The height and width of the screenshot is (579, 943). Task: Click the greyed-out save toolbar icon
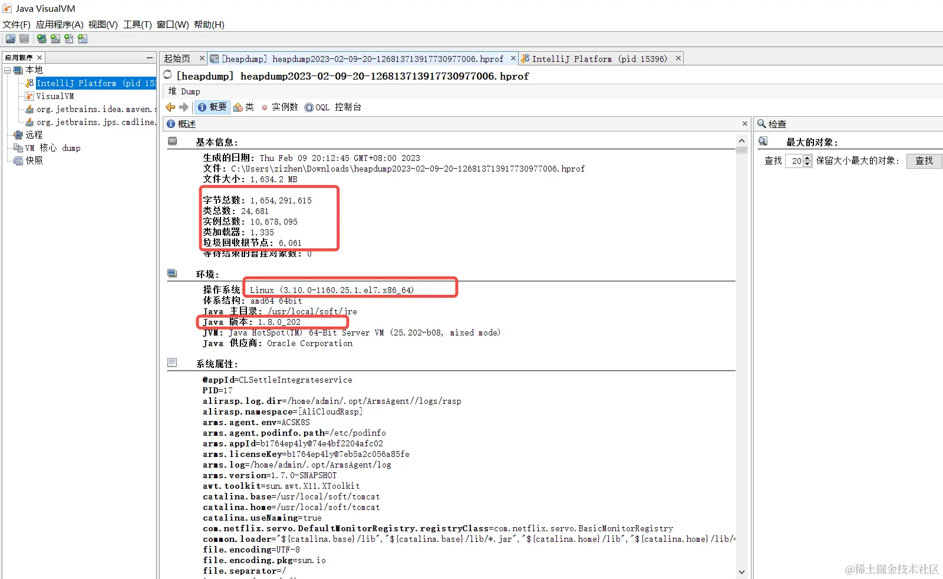[x=24, y=39]
